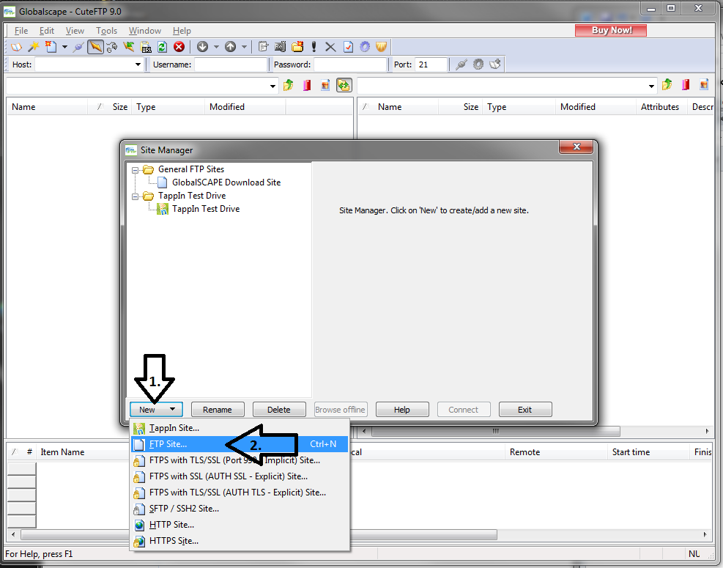Open the local path dropdown
Viewport: 723px width, 568px height.
(x=272, y=86)
